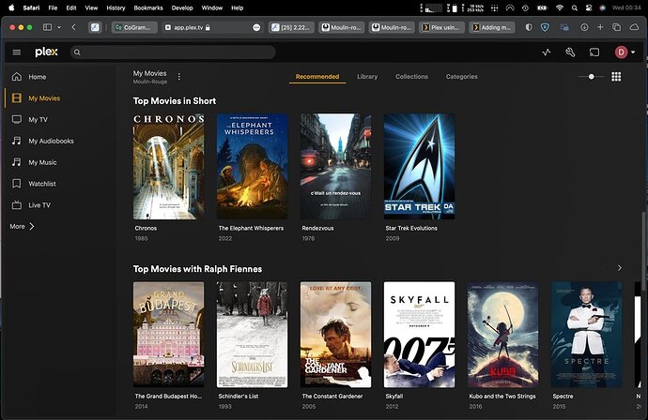
Task: Open a new Safari tab with plus
Action: (600, 27)
